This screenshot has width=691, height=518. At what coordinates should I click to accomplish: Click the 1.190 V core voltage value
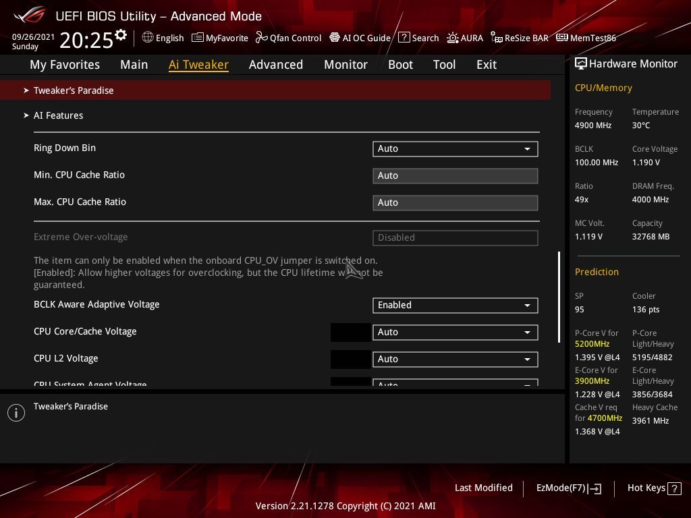tap(646, 163)
